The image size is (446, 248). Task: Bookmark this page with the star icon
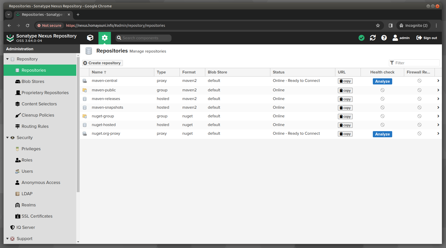pyautogui.click(x=378, y=26)
